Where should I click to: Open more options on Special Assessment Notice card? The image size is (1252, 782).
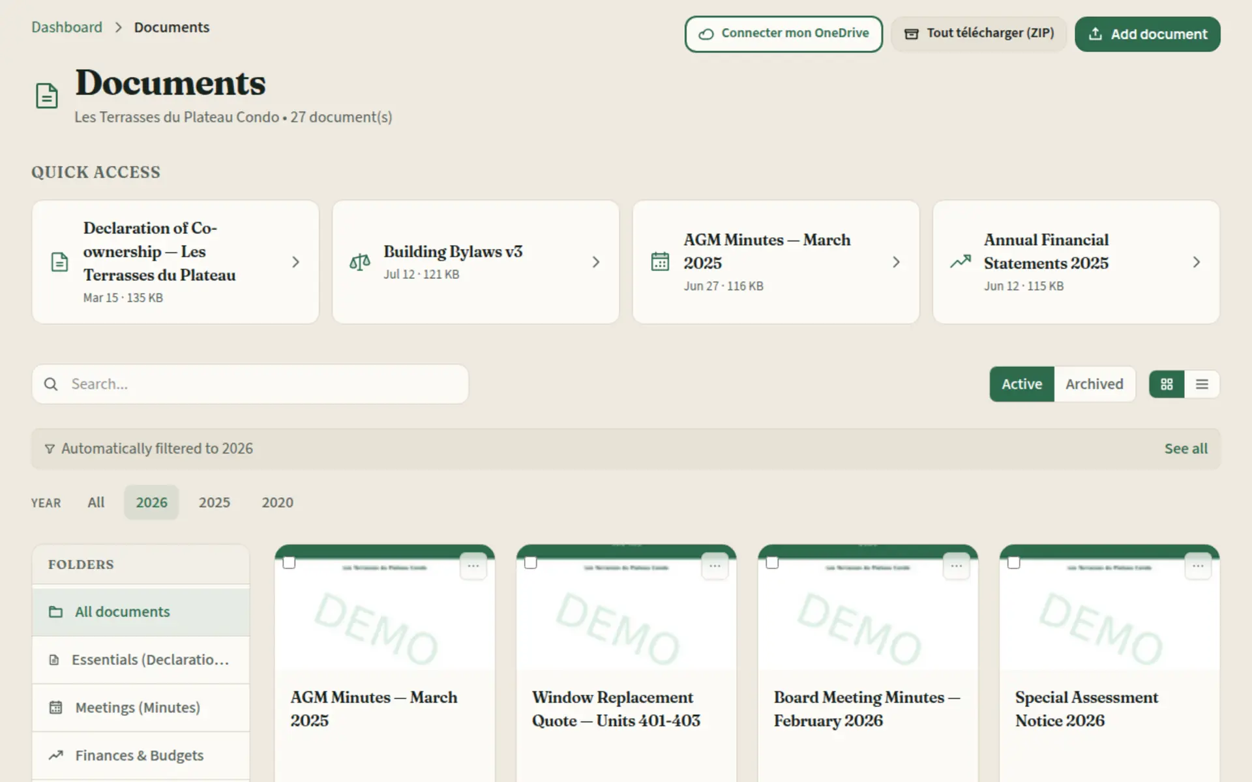point(1199,566)
